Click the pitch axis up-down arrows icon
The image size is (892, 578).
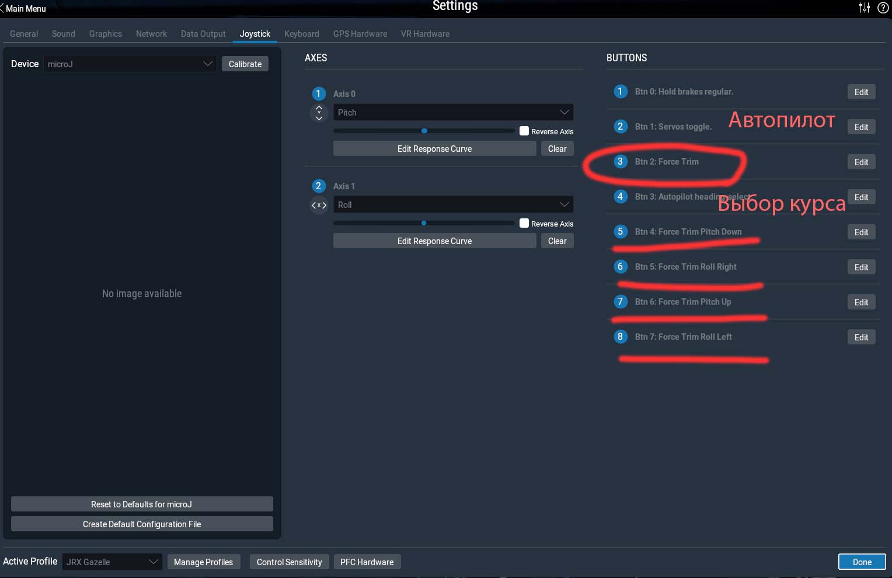[x=319, y=113]
